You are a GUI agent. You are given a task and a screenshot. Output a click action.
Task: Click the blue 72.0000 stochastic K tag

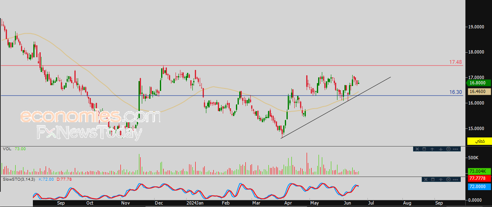pos(479,186)
